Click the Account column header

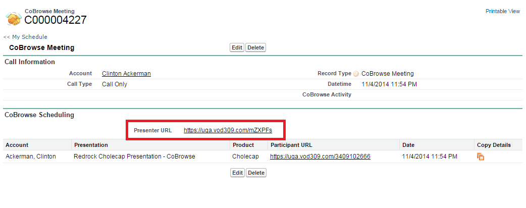click(x=17, y=145)
